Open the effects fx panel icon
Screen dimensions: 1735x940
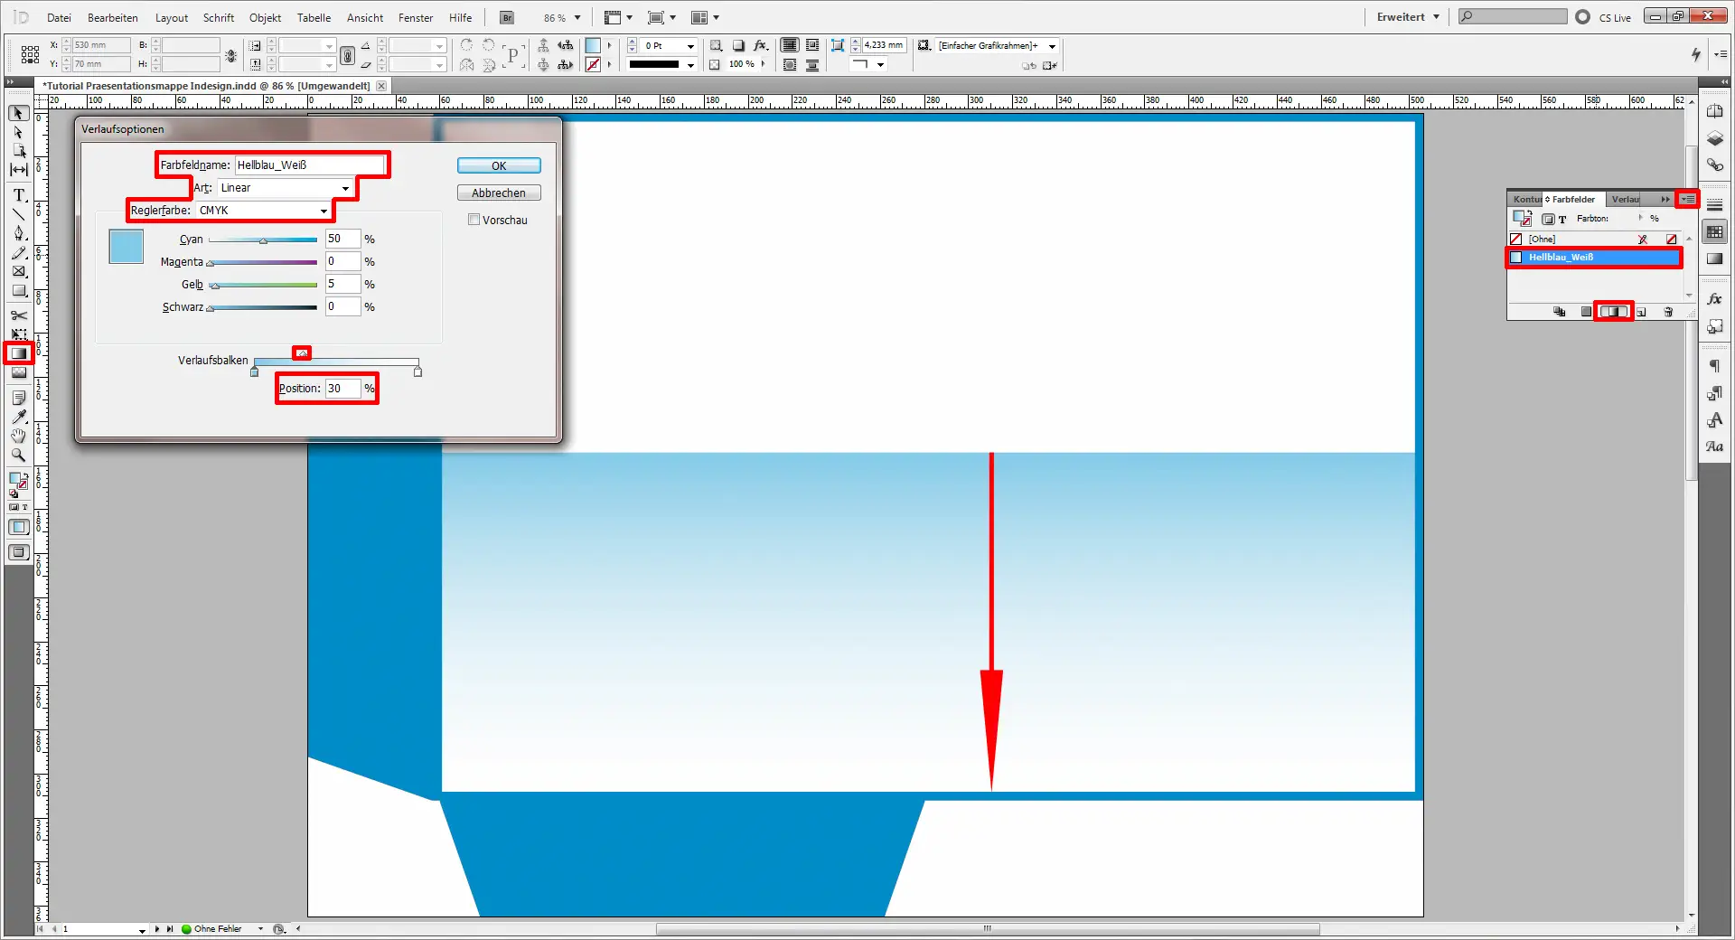(x=1714, y=298)
